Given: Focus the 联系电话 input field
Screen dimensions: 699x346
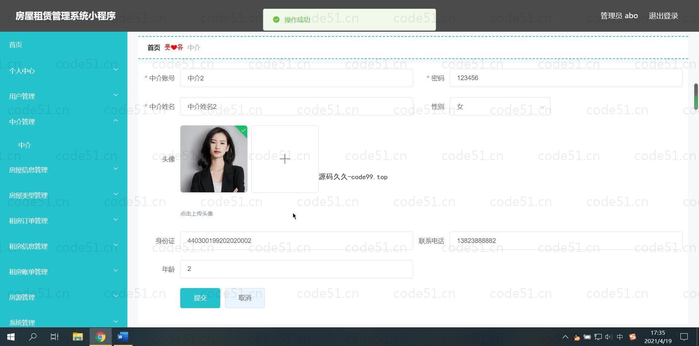Looking at the screenshot, I should [x=566, y=241].
